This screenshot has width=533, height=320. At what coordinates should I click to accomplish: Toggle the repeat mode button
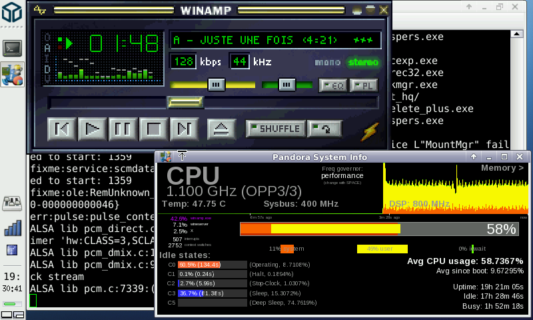[x=324, y=128]
